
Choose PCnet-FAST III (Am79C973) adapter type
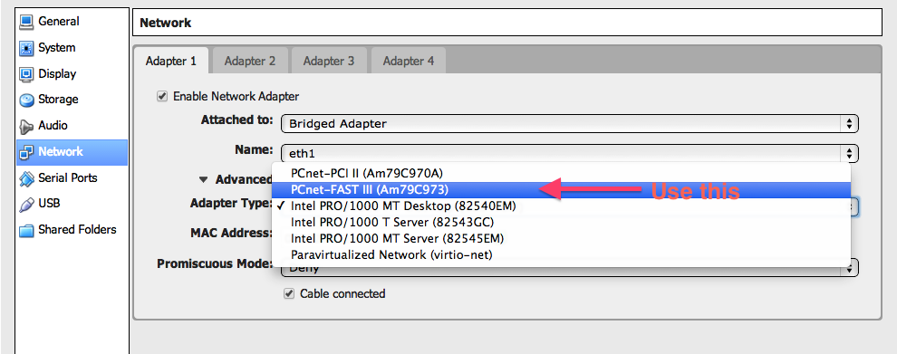click(x=561, y=189)
